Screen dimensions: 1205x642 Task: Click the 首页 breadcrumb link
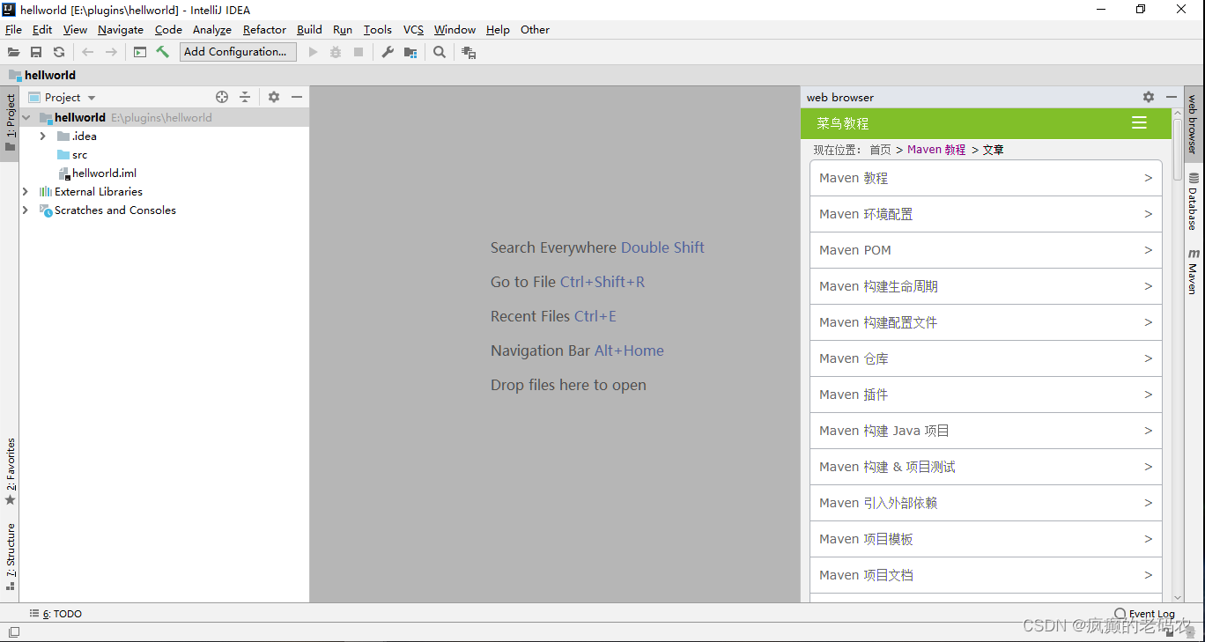pos(880,150)
